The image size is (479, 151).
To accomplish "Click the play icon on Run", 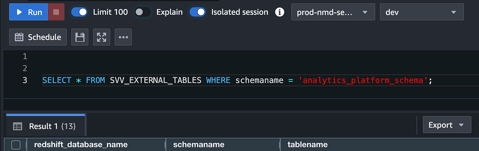I will click(x=20, y=12).
